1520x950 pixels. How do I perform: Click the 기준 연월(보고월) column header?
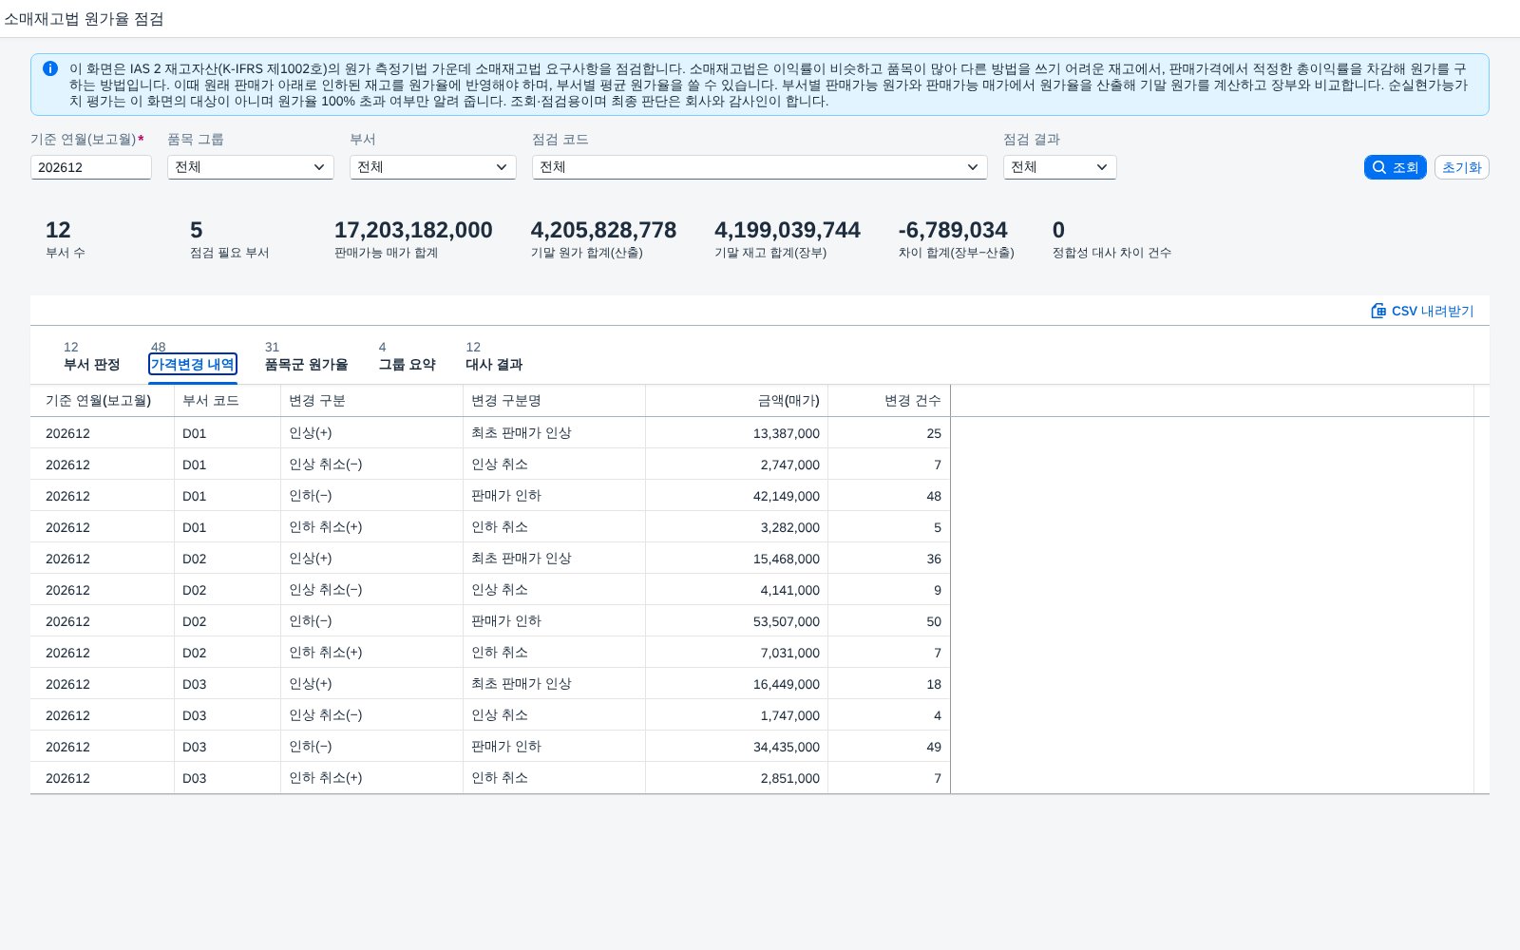[103, 401]
